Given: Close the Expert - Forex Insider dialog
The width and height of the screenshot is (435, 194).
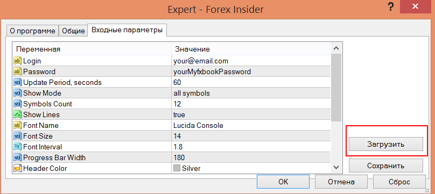Looking at the screenshot, I should [x=415, y=6].
